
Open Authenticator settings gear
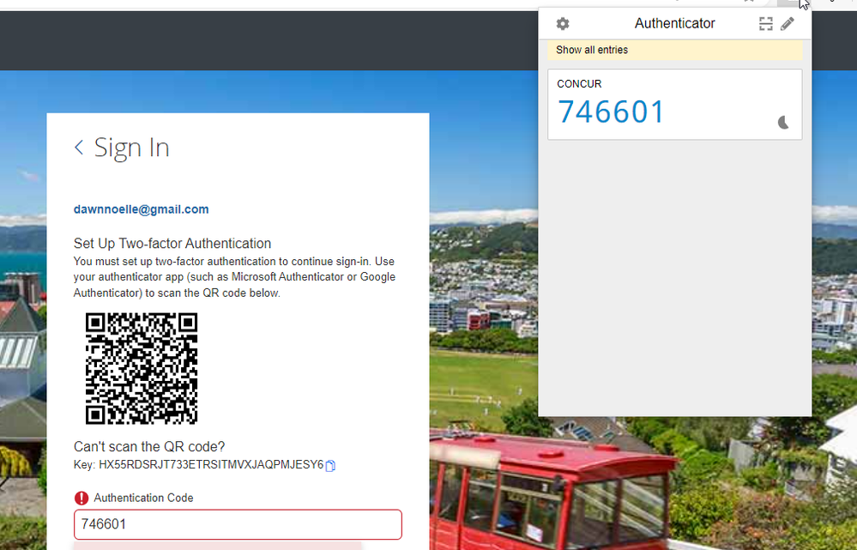click(563, 23)
